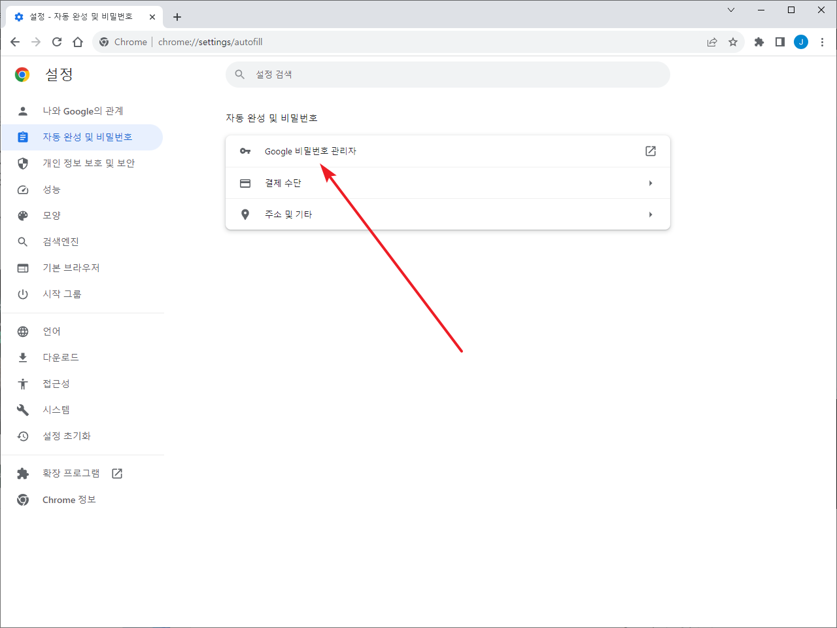Open 언어 settings section
Viewport: 837px width, 628px height.
pyautogui.click(x=82, y=332)
